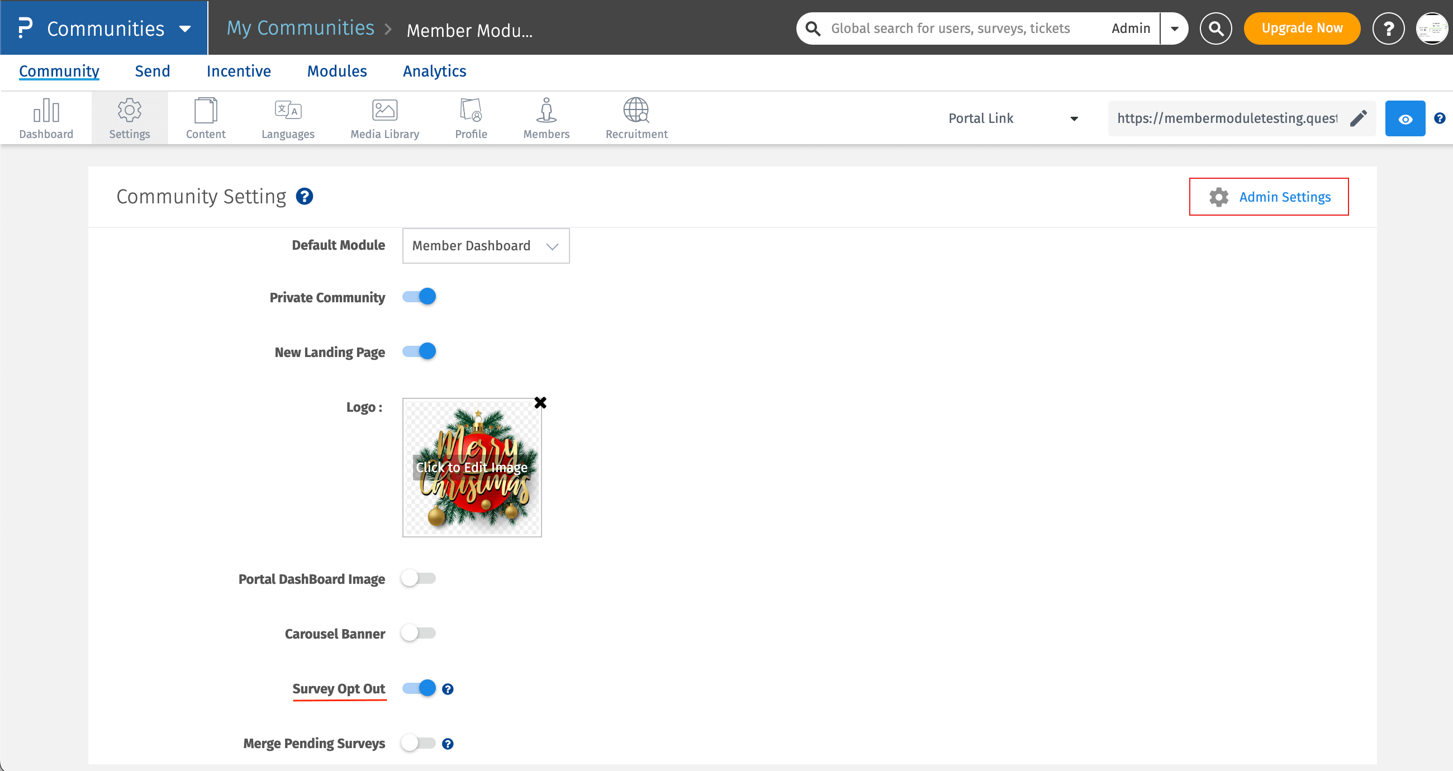This screenshot has width=1453, height=771.
Task: Click the Admin Settings button
Action: pos(1268,197)
